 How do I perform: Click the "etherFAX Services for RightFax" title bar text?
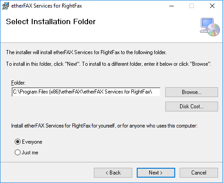coord(46,6)
